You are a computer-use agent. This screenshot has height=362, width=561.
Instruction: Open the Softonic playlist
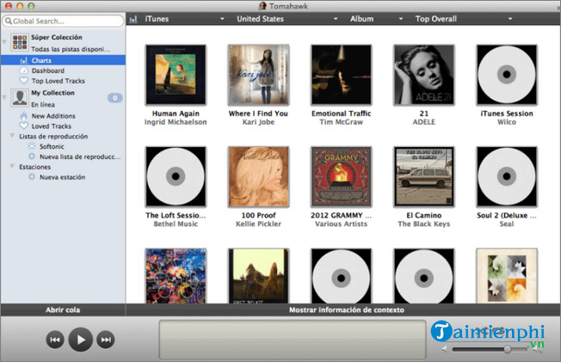pyautogui.click(x=52, y=146)
